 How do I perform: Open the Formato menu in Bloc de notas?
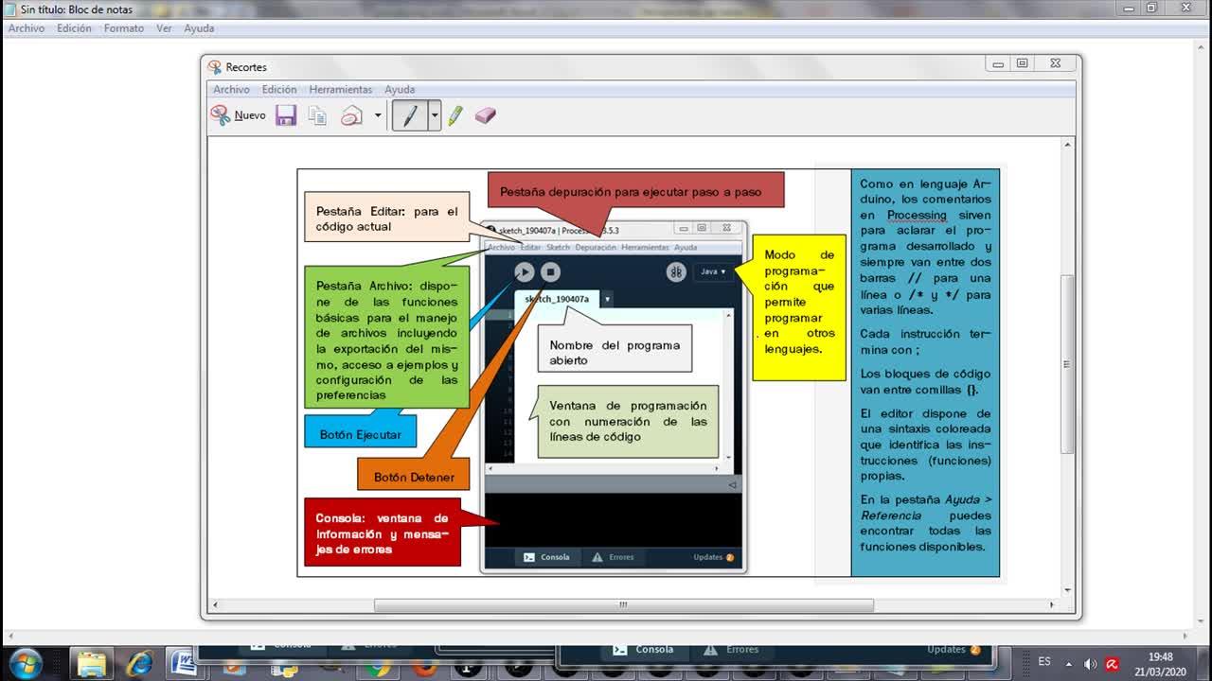pyautogui.click(x=124, y=28)
